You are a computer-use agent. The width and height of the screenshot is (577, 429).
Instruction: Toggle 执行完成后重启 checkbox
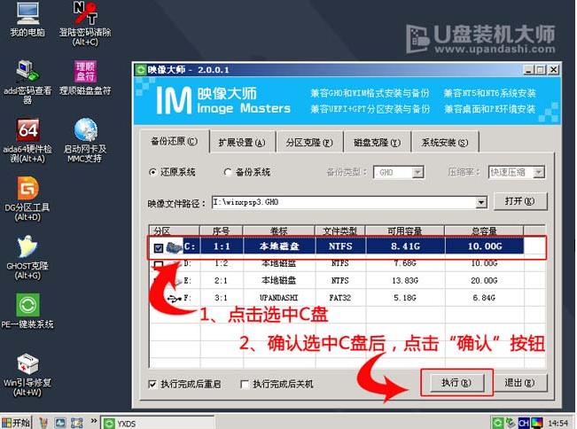pyautogui.click(x=153, y=384)
